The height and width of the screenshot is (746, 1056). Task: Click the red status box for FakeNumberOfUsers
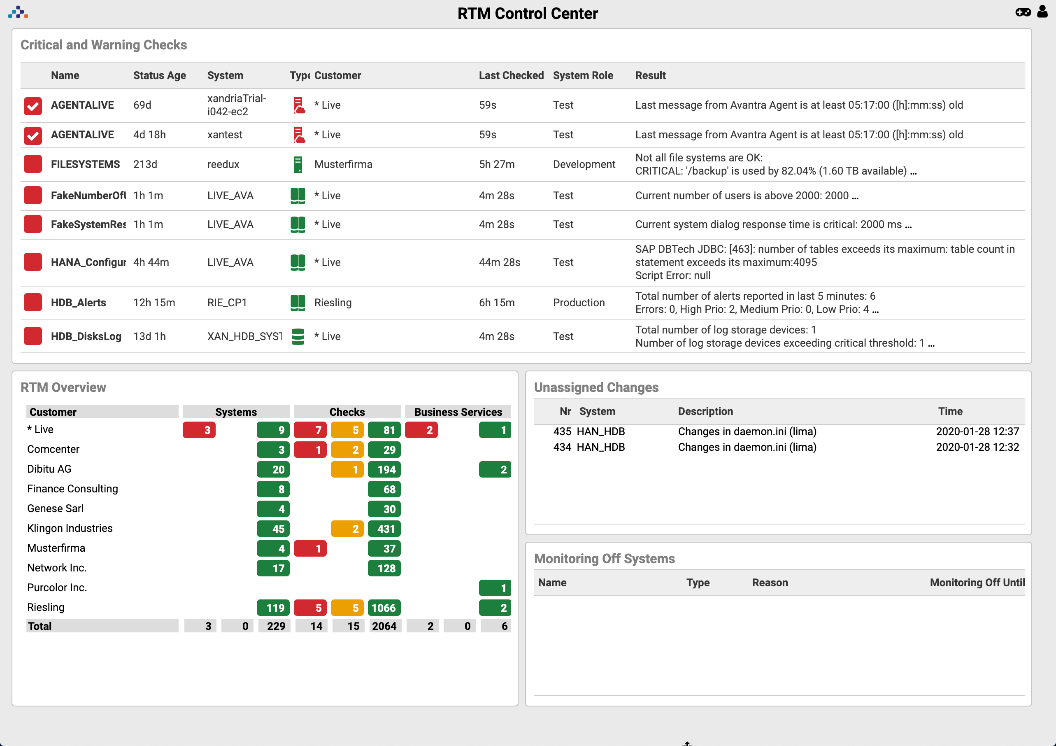(33, 196)
